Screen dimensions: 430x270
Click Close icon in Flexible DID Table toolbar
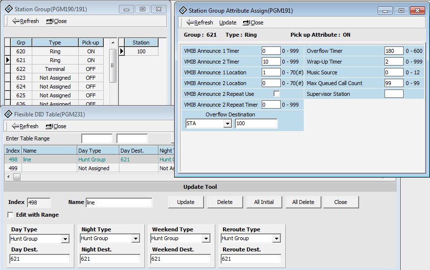[x=49, y=126]
